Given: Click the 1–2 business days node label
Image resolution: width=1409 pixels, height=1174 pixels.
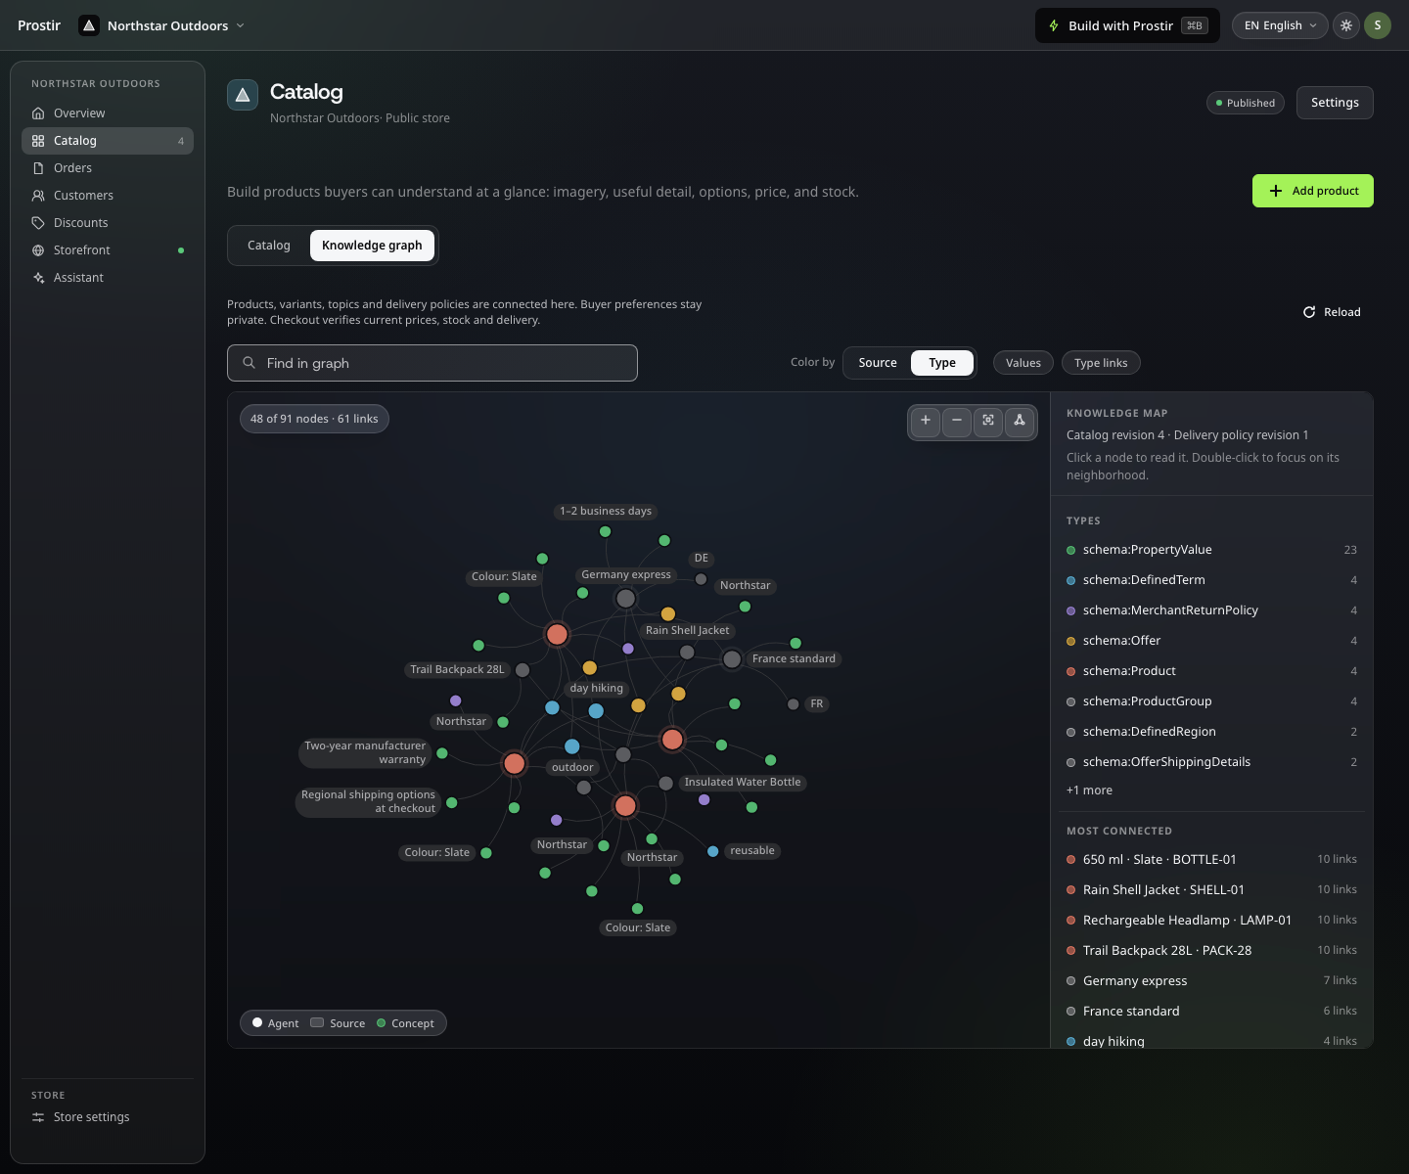Looking at the screenshot, I should [606, 511].
